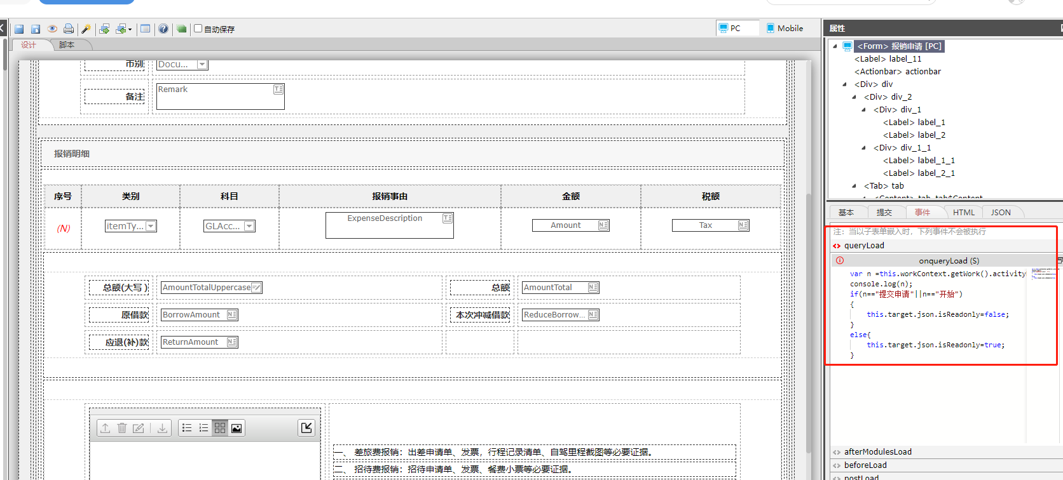Click the Tax numeric field

coord(711,225)
